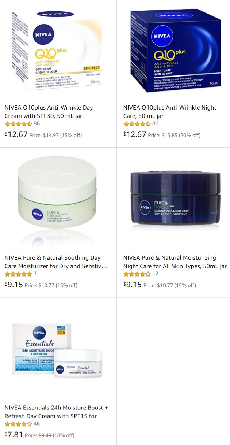Click the NIVEA Q10plus Anti-Wrinkle Night Care title
Viewport: 230px width, 445px height.
(x=170, y=112)
